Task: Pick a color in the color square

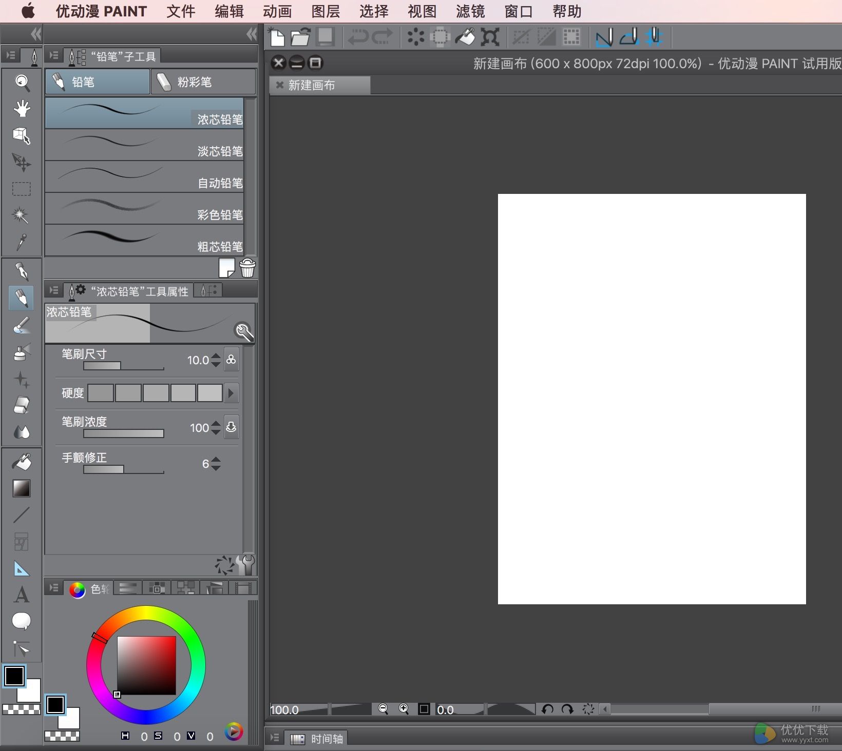Action: click(146, 665)
